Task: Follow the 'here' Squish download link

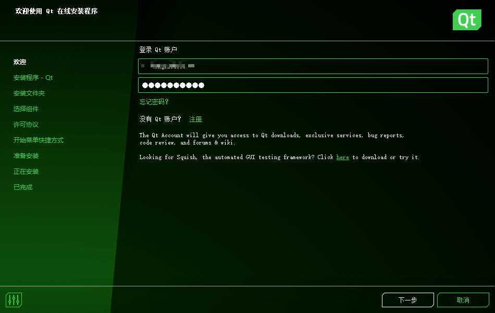Action: pos(342,157)
